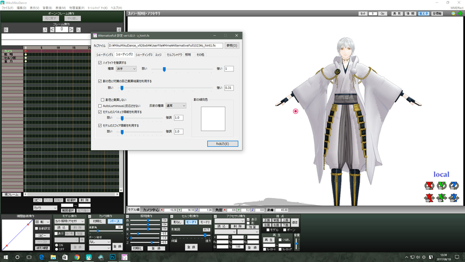Image resolution: width=465 pixels, height=262 pixels.
Task: Toggle ハイライトを強調する checkbox
Action: point(100,63)
